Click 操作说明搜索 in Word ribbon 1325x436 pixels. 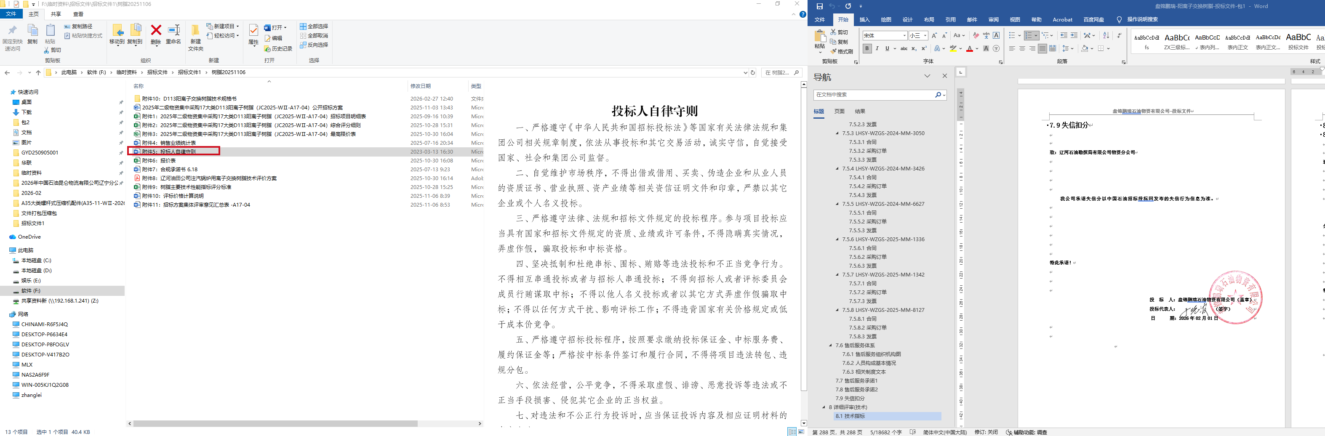pos(1142,19)
